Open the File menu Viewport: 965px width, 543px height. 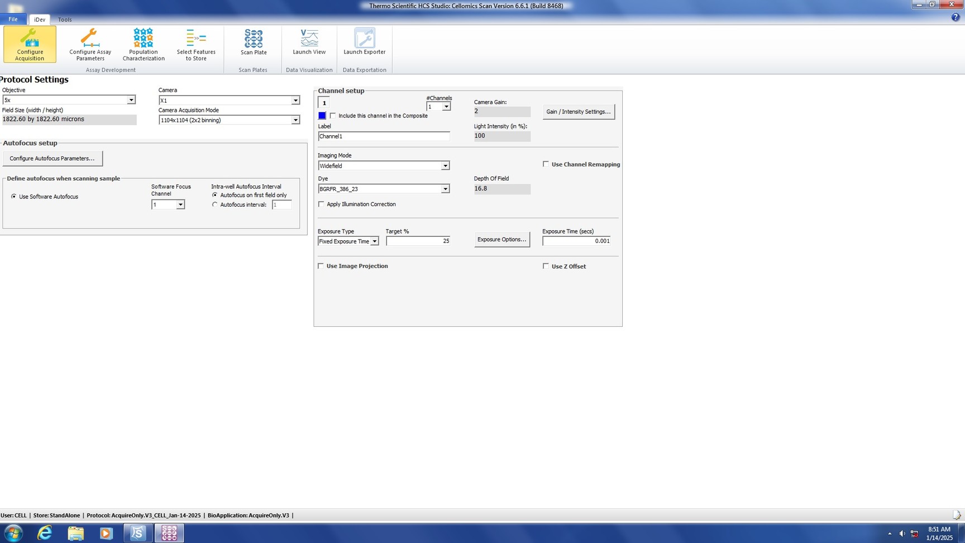pyautogui.click(x=13, y=19)
